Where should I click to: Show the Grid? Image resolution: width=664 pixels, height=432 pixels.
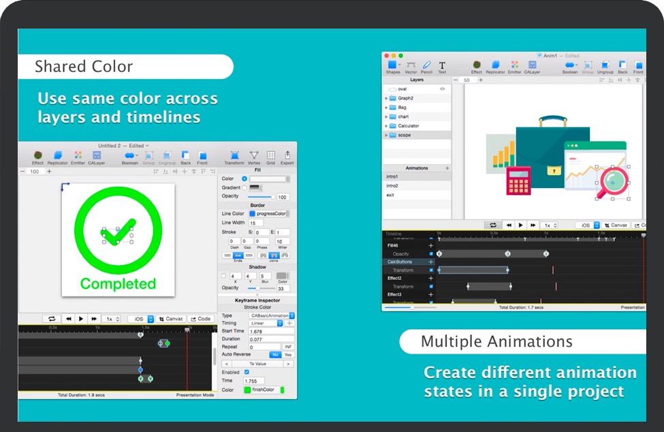click(270, 157)
